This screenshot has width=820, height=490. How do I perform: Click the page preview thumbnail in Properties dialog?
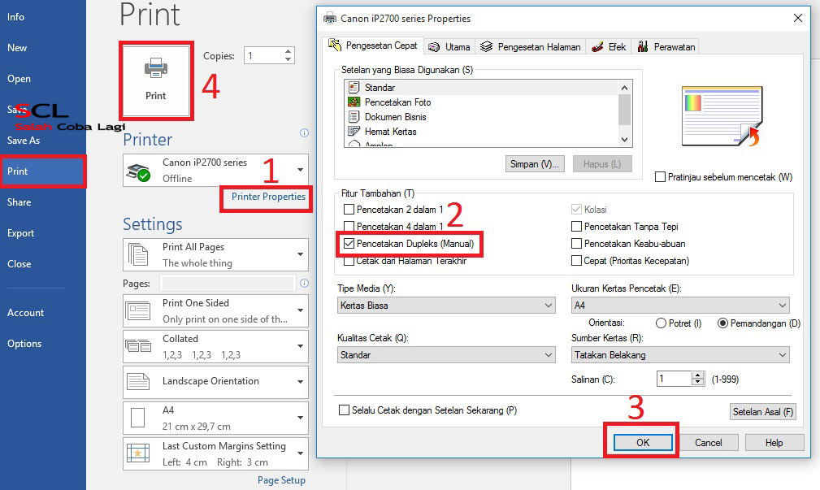(x=722, y=116)
